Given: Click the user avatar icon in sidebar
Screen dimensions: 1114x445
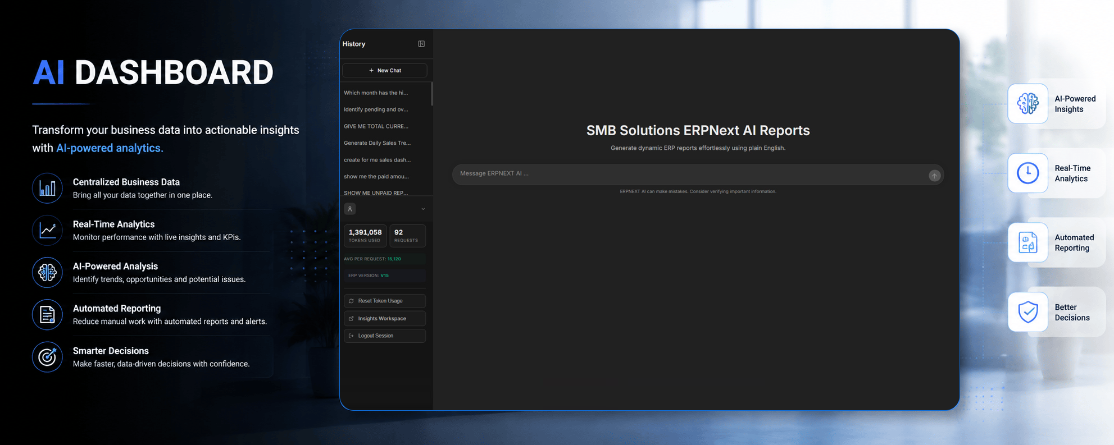Looking at the screenshot, I should click(350, 209).
